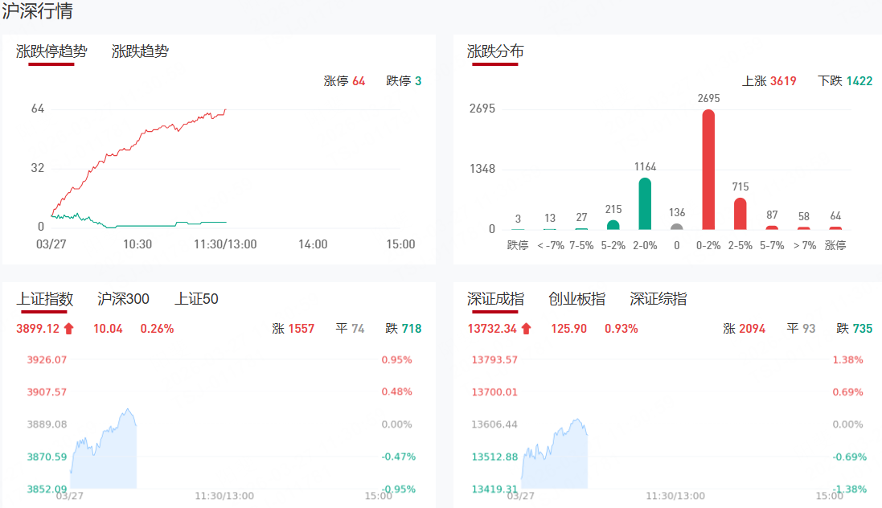
Task: Select the 上证指数 tab
Action: pos(45,299)
